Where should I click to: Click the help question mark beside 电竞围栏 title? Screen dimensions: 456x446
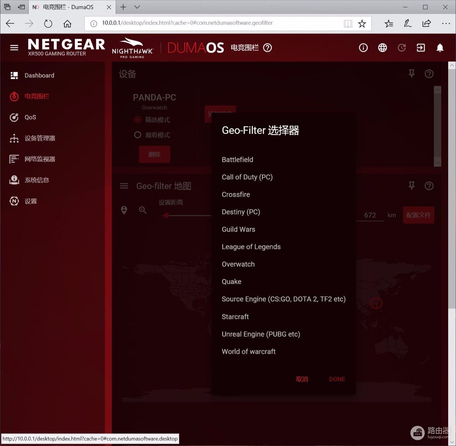point(267,48)
